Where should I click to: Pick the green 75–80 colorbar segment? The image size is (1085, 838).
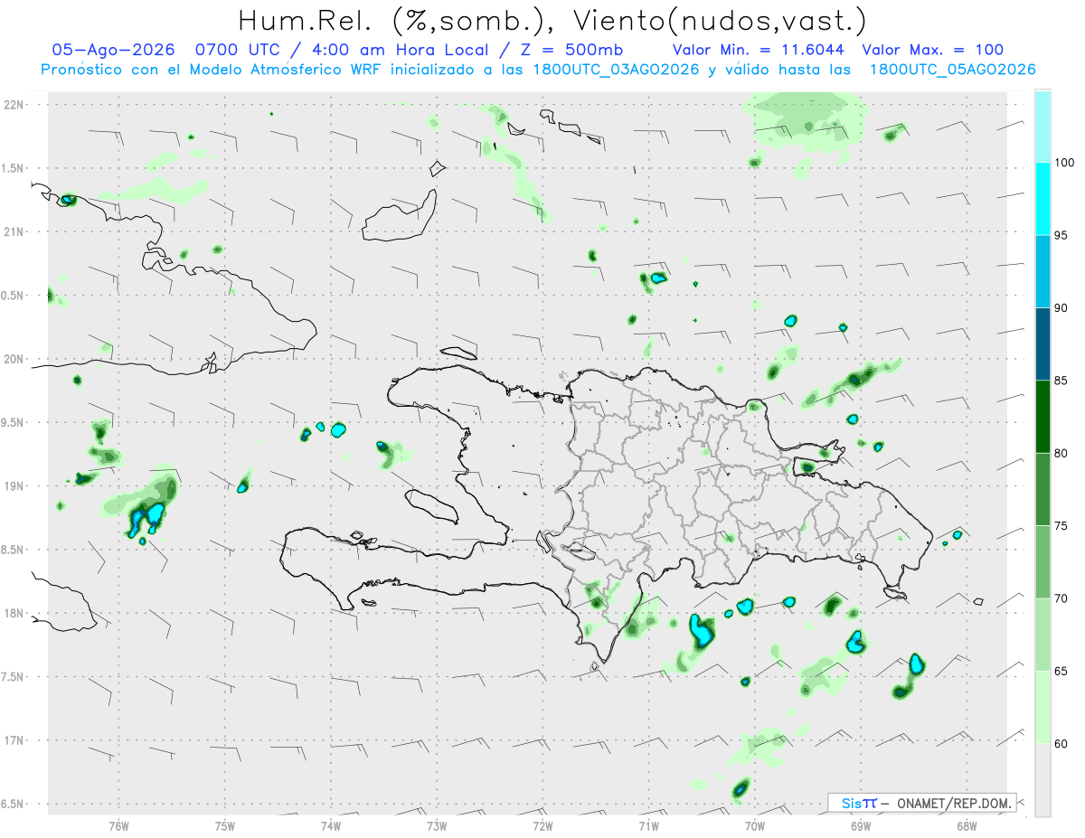click(1043, 489)
